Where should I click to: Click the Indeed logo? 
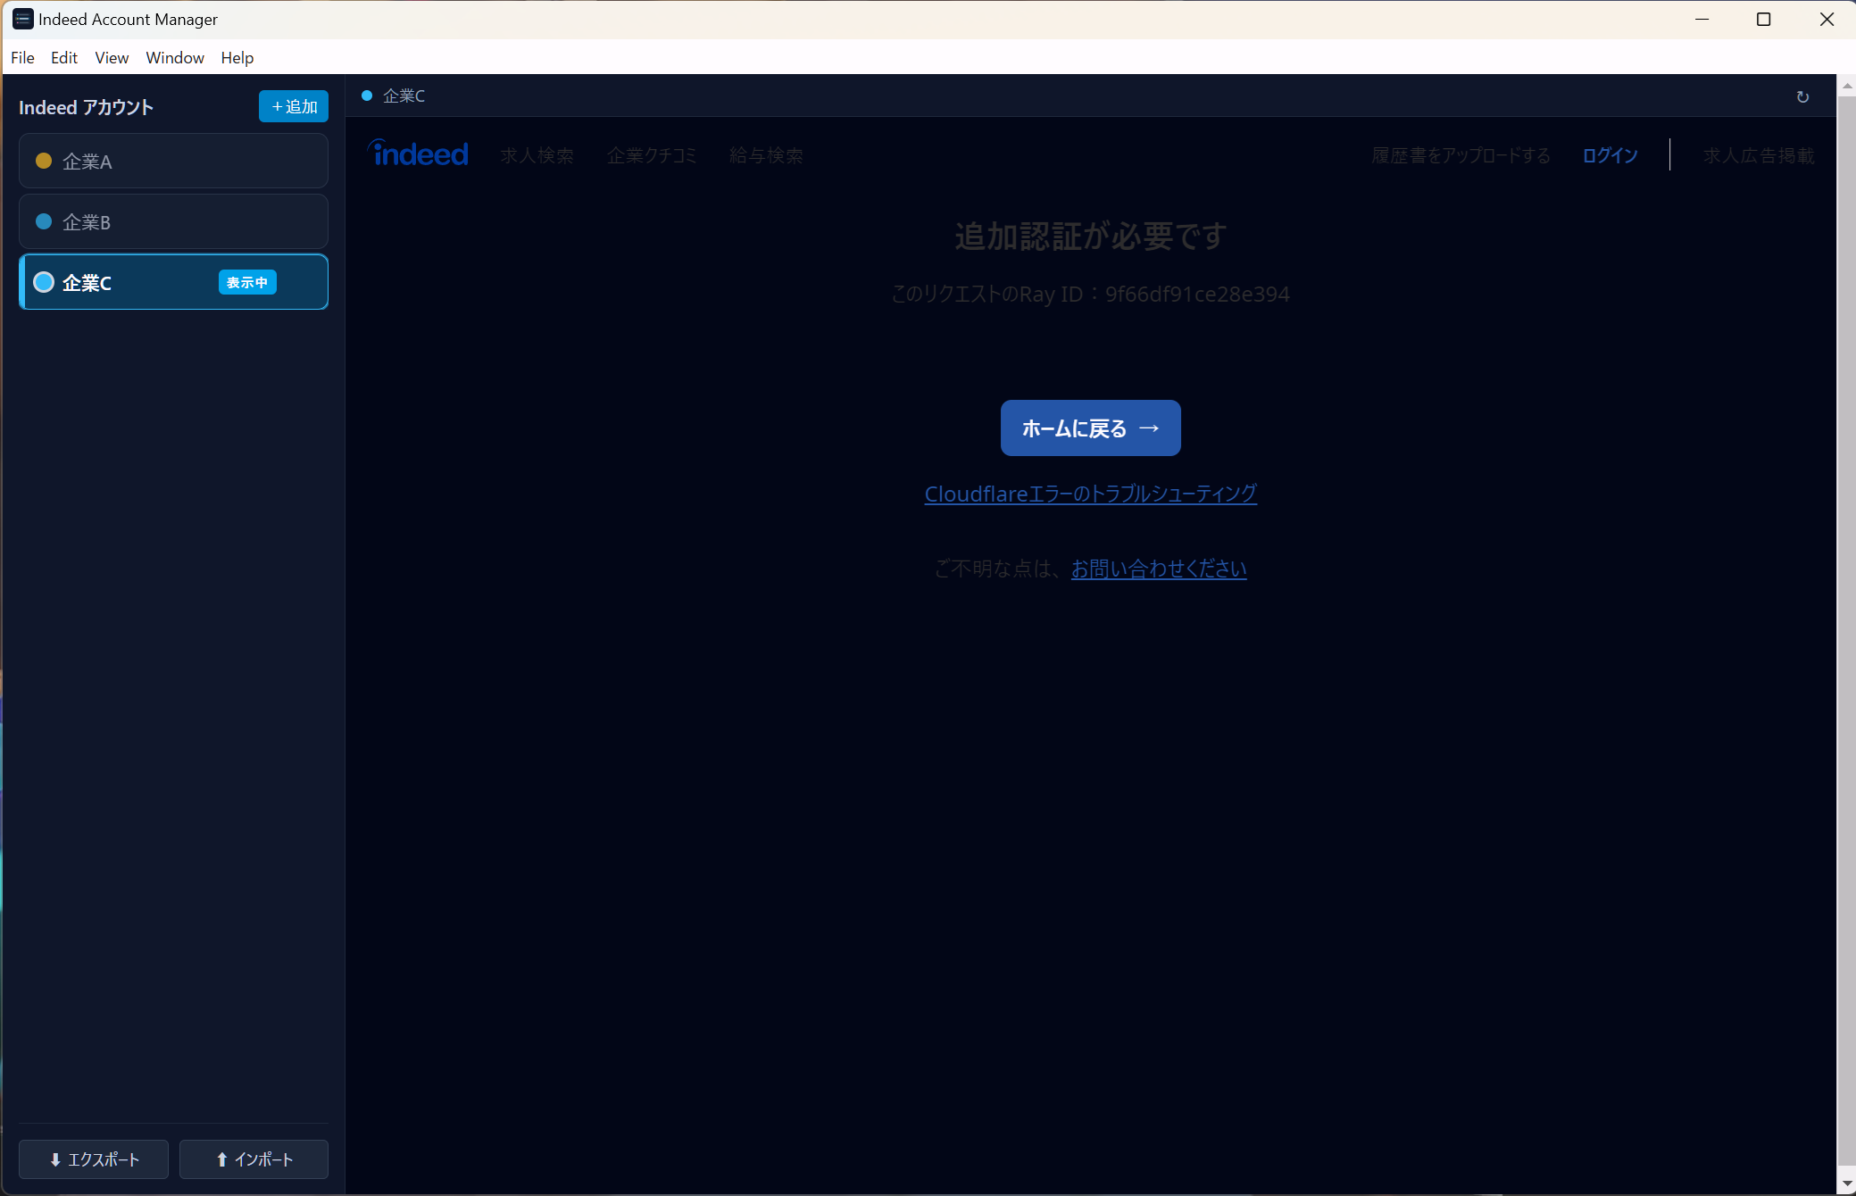[418, 154]
